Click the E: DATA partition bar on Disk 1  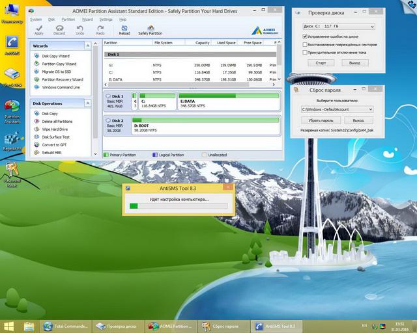[229, 96]
